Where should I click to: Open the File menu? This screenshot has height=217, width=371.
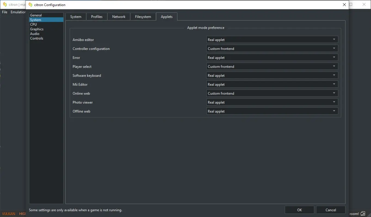(x=4, y=12)
